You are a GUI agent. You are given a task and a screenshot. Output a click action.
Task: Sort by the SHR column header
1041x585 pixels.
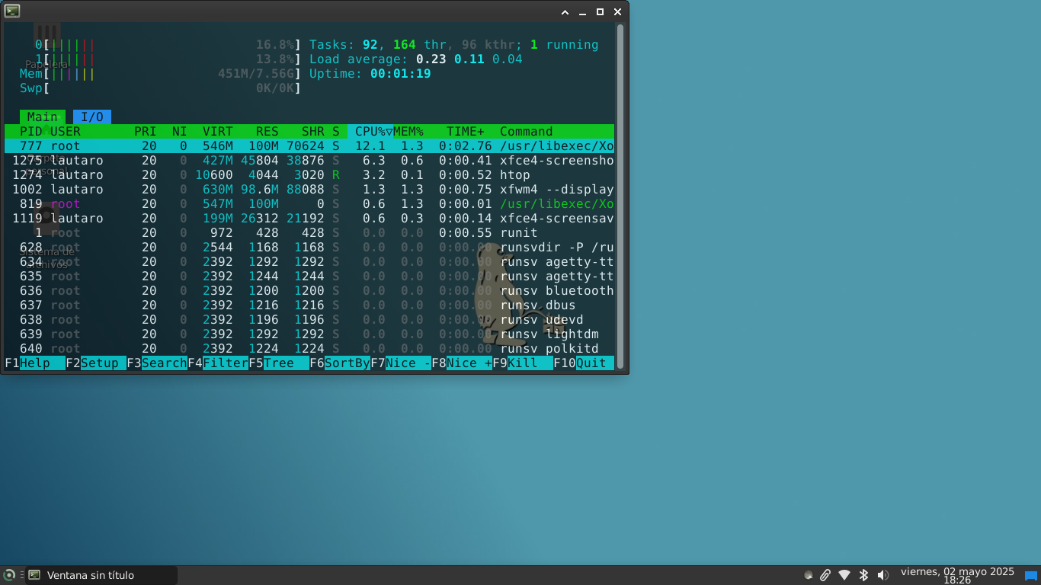tap(313, 131)
